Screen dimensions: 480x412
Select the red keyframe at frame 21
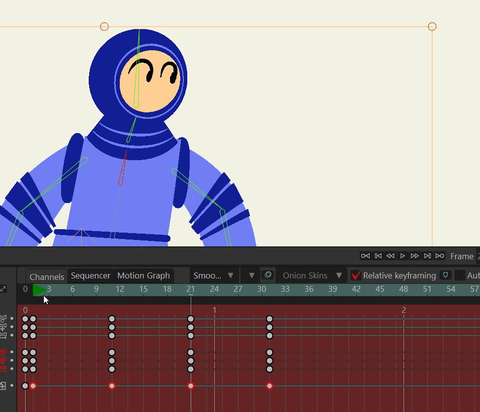pyautogui.click(x=191, y=386)
